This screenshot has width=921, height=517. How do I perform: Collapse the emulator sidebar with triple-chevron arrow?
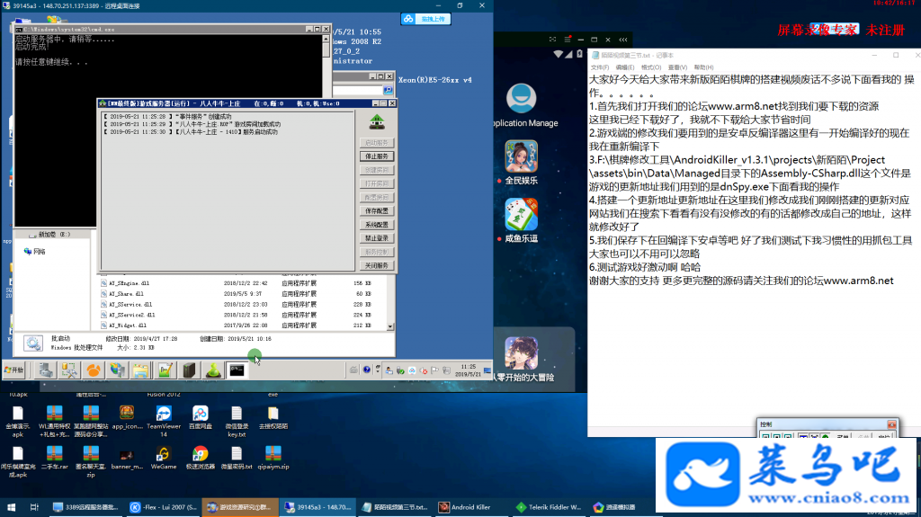[x=623, y=40]
